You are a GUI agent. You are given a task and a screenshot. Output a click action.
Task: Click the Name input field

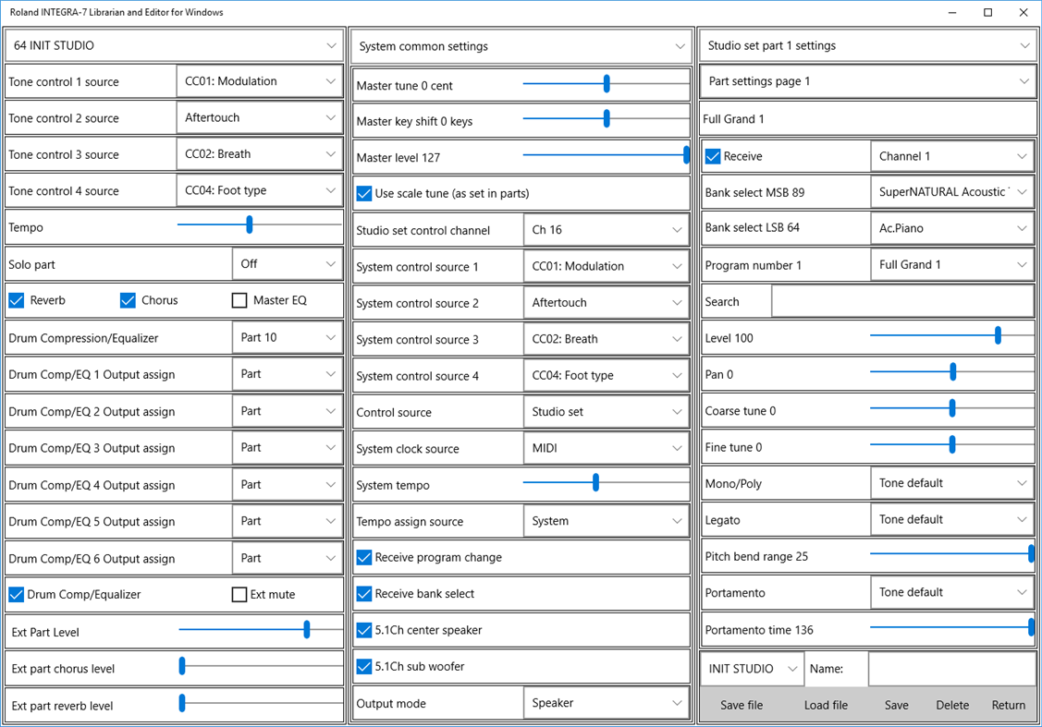(951, 669)
